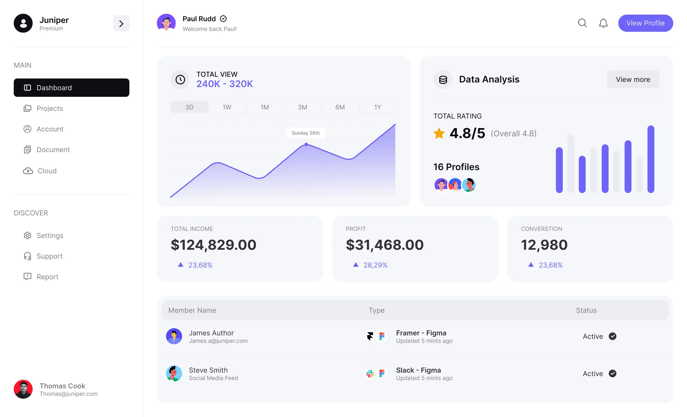Image resolution: width=687 pixels, height=417 pixels.
Task: Click the Dashboard sidebar icon
Action: (x=27, y=87)
